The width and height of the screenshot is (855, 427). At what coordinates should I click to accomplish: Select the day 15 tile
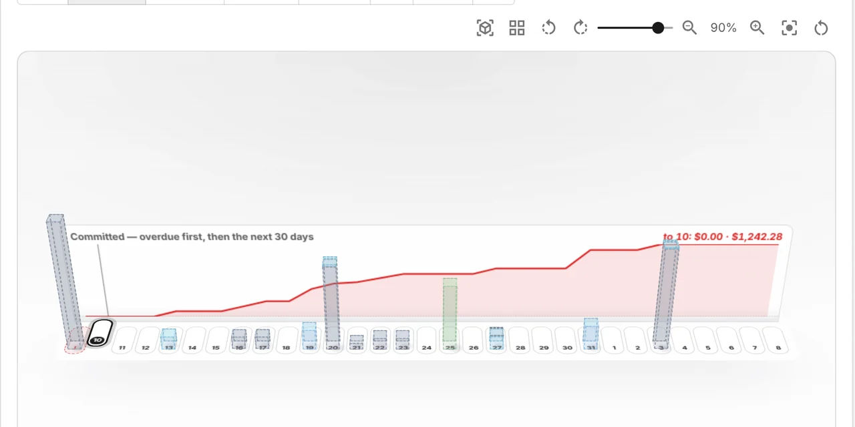(x=216, y=340)
